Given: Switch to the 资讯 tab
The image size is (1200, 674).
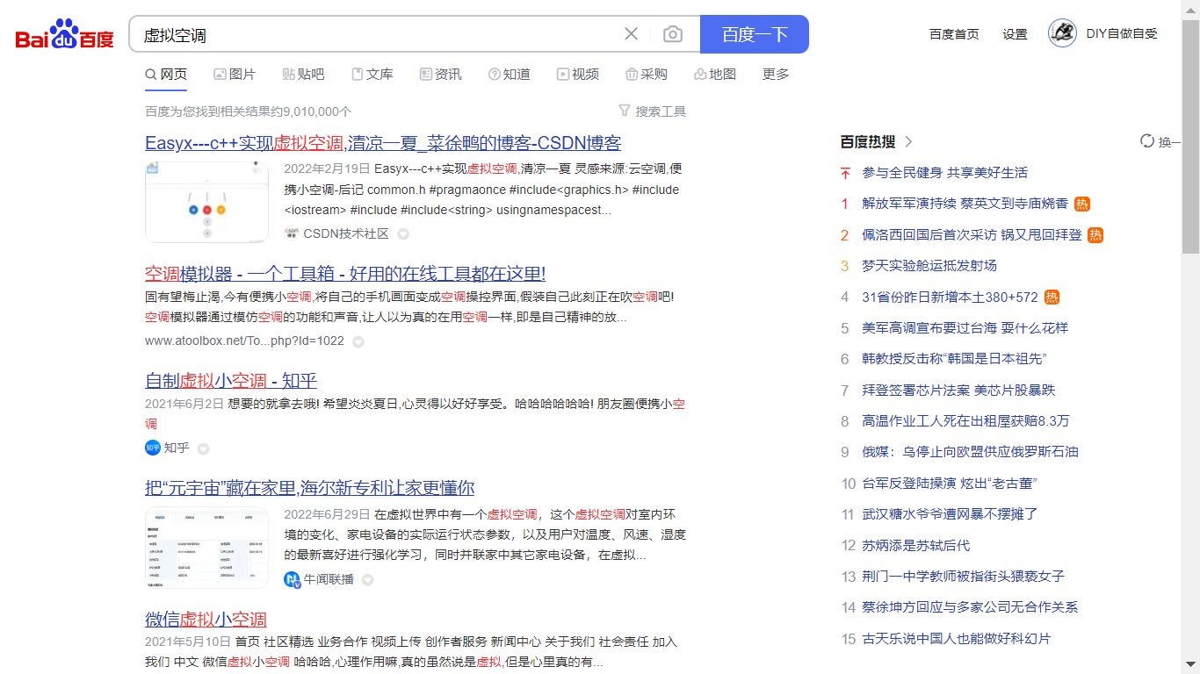Looking at the screenshot, I should [x=440, y=75].
